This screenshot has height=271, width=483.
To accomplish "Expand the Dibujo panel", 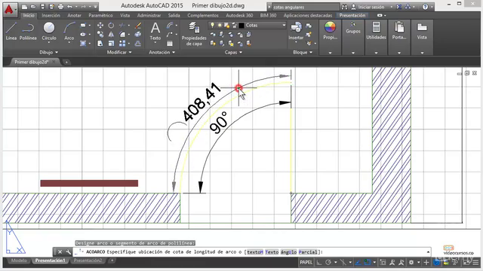I will (48, 52).
